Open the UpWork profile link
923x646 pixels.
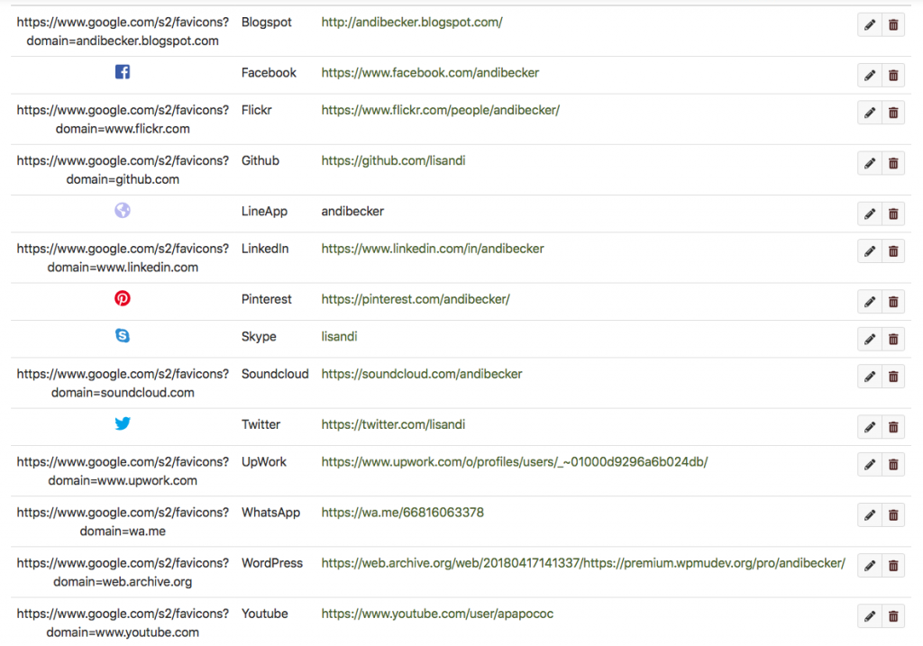pyautogui.click(x=514, y=461)
